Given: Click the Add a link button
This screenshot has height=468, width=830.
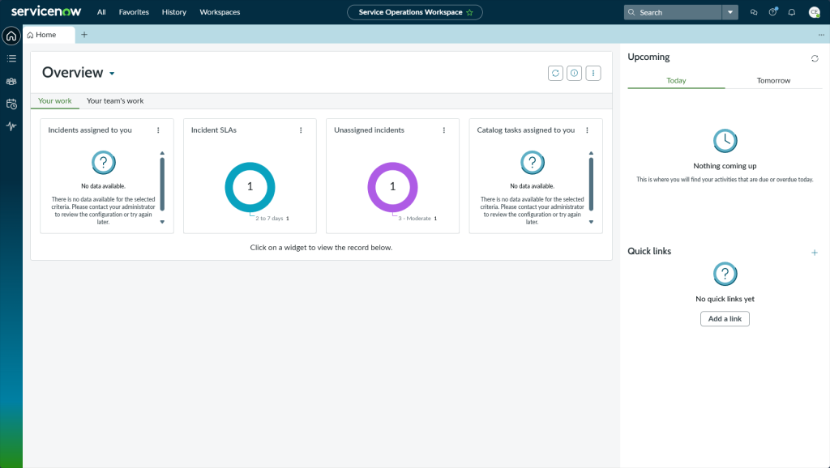Looking at the screenshot, I should [725, 319].
